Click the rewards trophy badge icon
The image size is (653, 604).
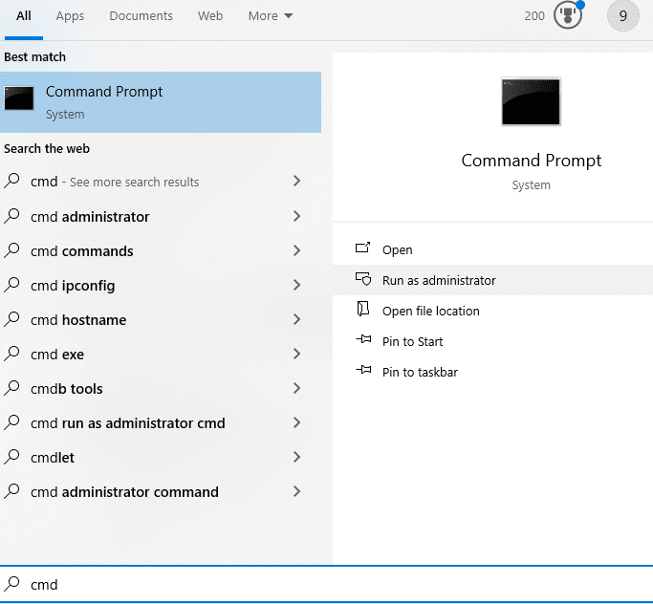click(x=567, y=16)
